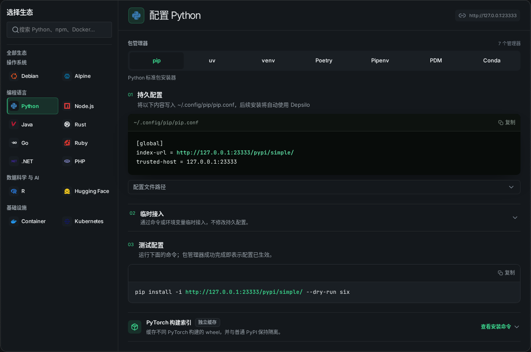
Task: Copy the pip install test command
Action: (x=506, y=273)
